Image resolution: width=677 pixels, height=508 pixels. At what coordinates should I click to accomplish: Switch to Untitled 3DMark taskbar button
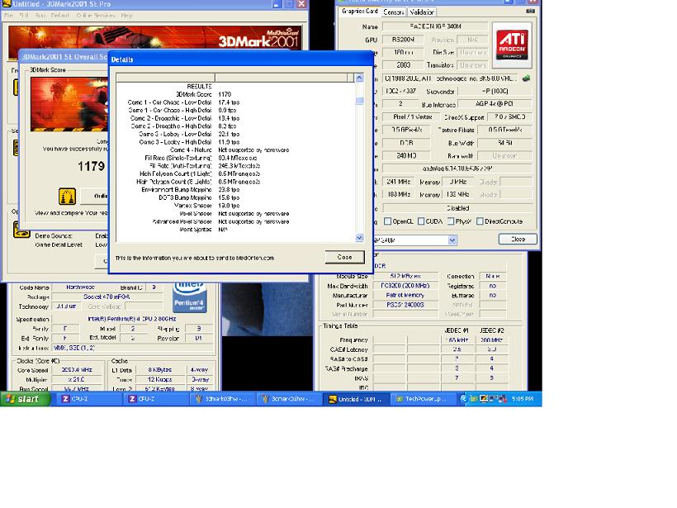coord(356,399)
